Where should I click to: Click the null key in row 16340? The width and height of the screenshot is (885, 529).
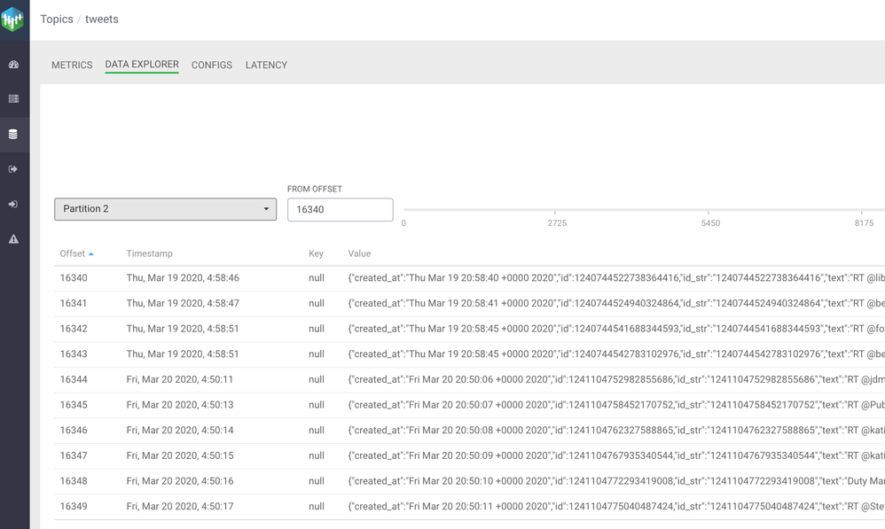[317, 278]
